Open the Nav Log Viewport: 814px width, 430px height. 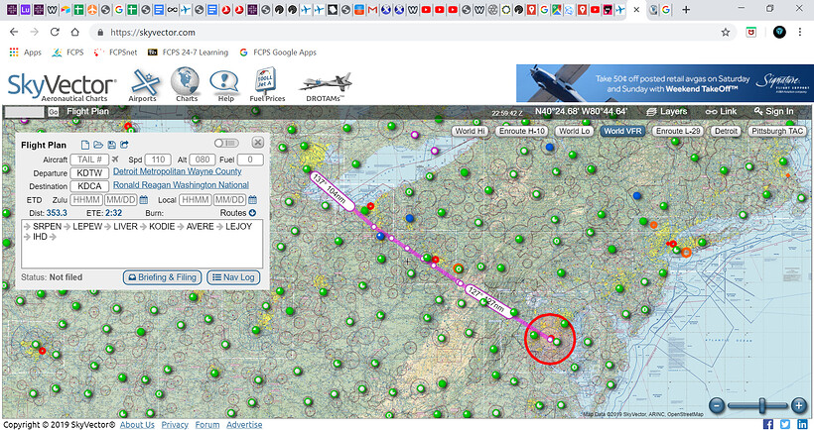click(233, 277)
